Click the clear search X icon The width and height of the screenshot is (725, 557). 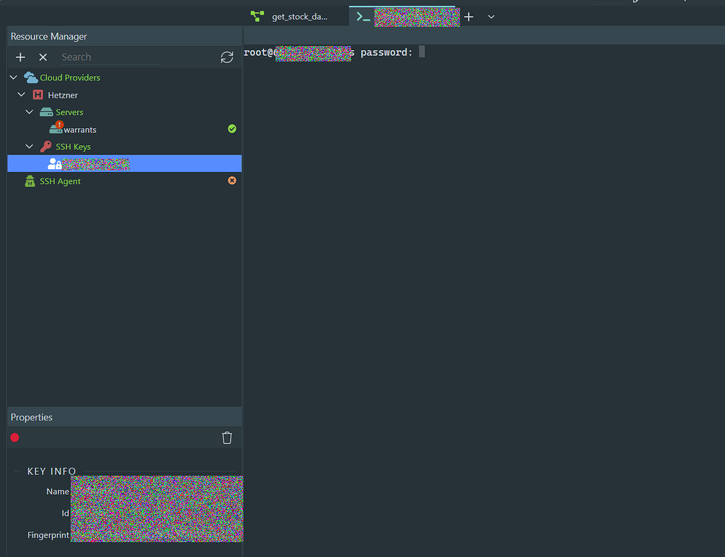43,57
